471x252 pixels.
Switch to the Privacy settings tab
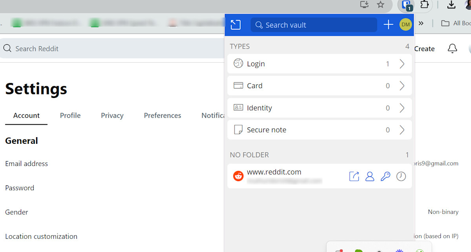[x=112, y=116]
